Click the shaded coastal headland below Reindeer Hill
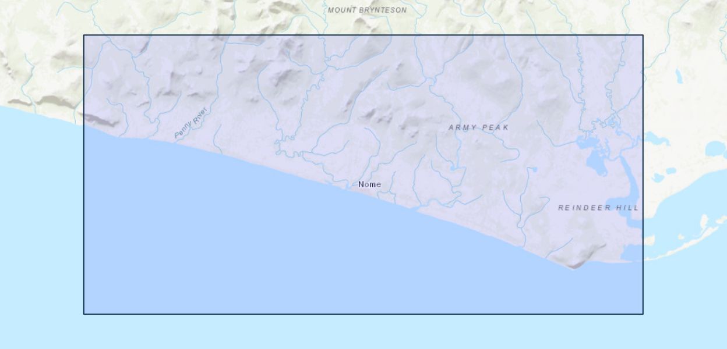The width and height of the screenshot is (727, 349). pos(580,259)
